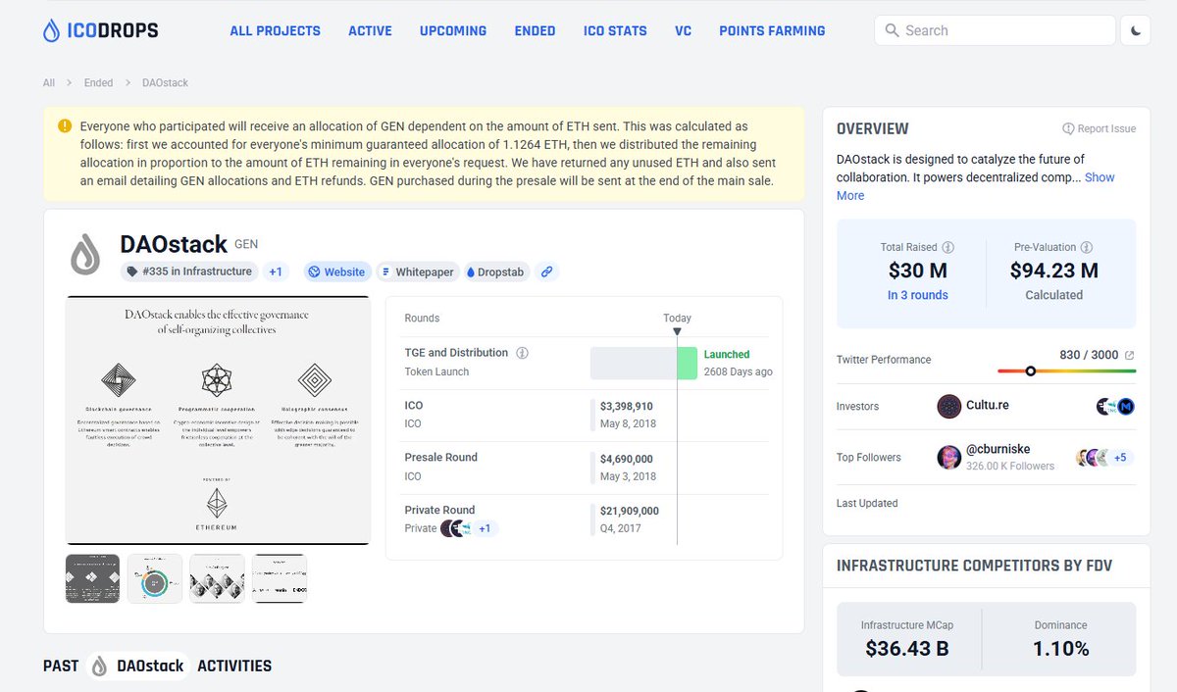Open the In 3 rounds link

(x=918, y=295)
